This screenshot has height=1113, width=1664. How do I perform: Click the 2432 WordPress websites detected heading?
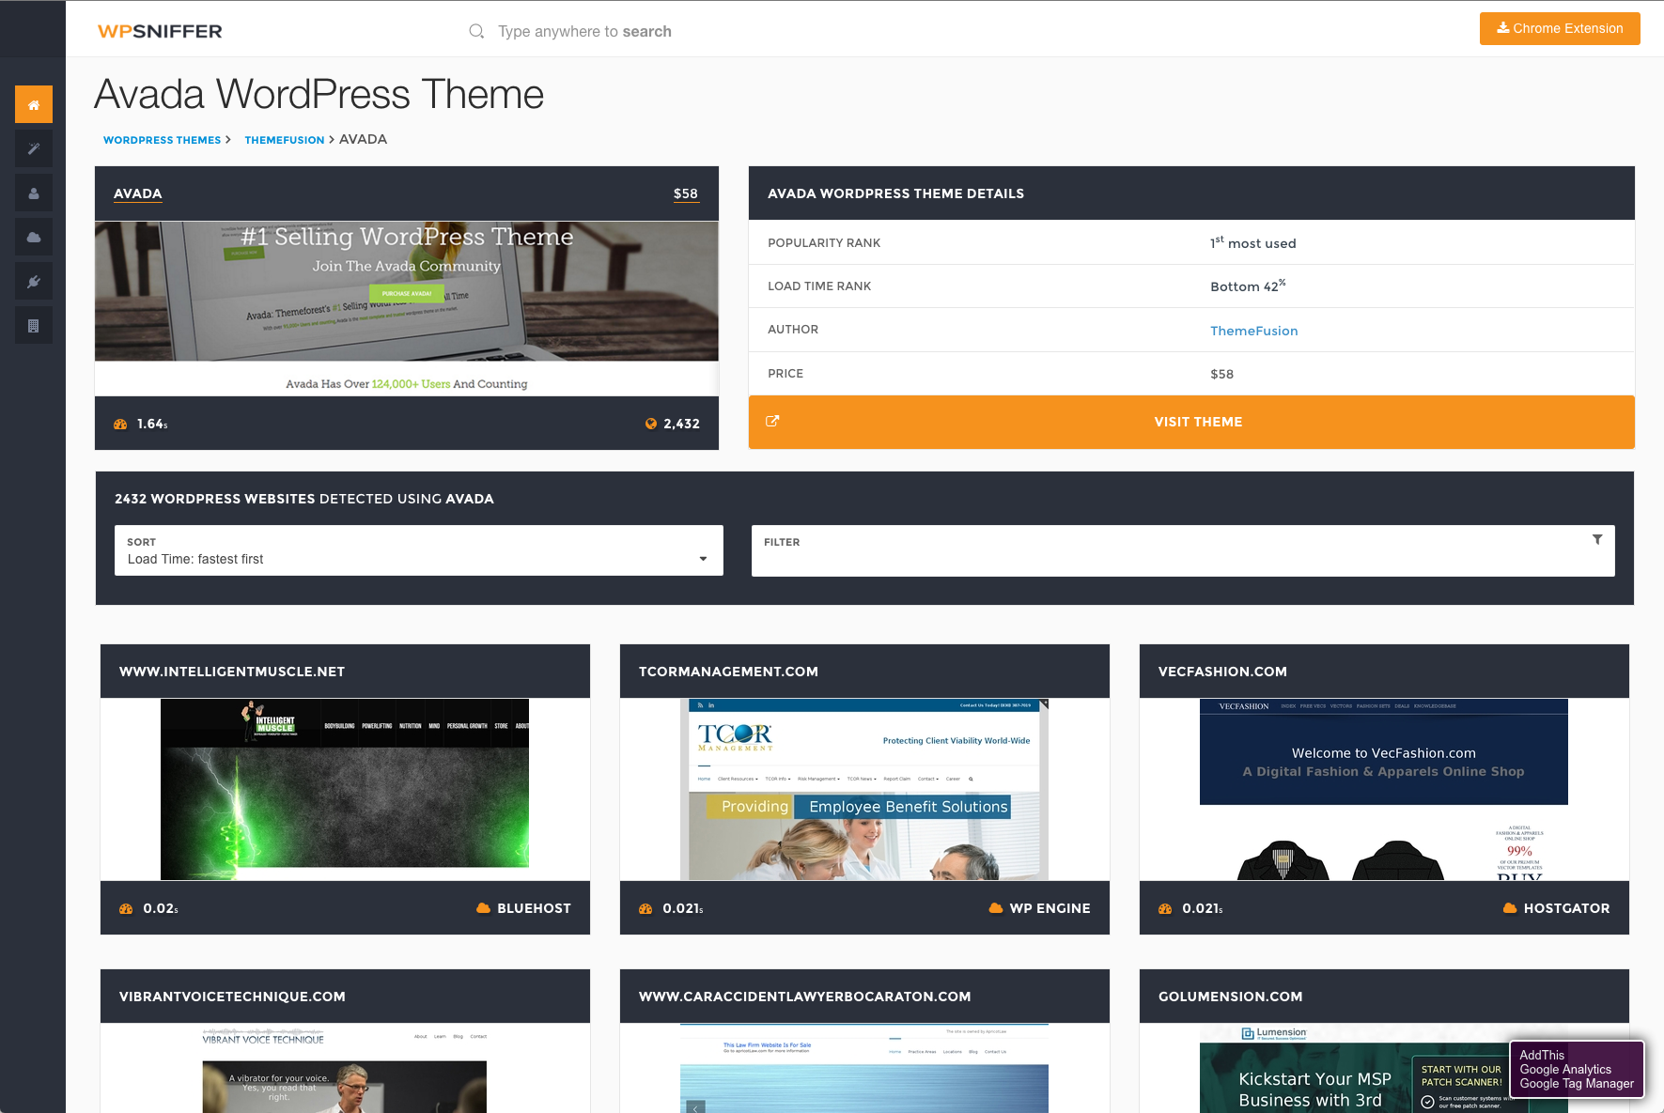click(x=303, y=499)
